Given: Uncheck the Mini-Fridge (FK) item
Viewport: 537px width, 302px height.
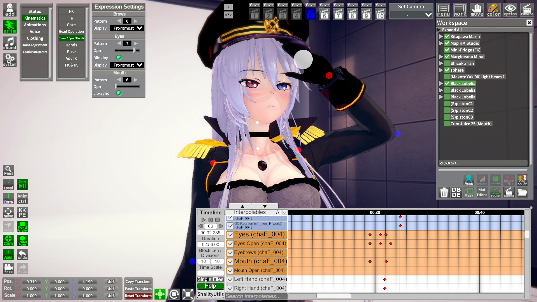Looking at the screenshot, I should tap(447, 50).
